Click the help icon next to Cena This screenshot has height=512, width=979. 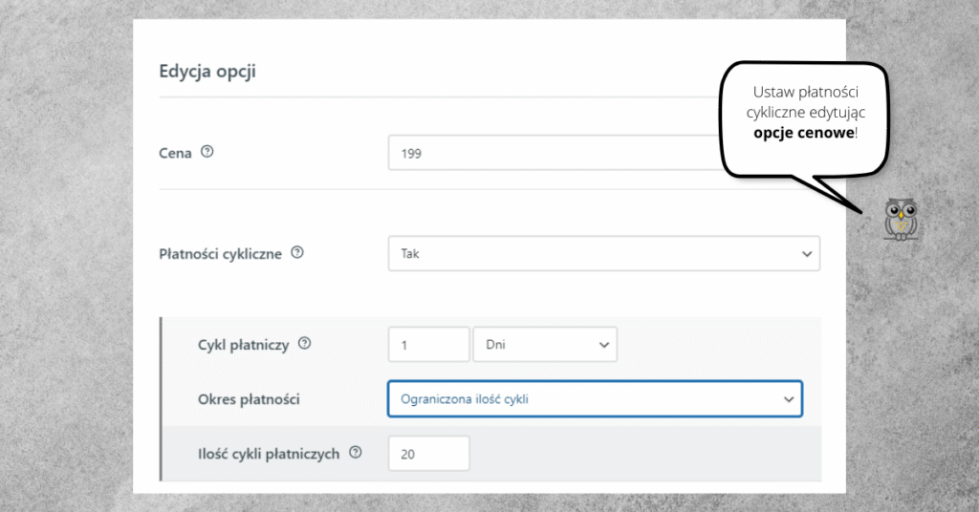click(207, 152)
